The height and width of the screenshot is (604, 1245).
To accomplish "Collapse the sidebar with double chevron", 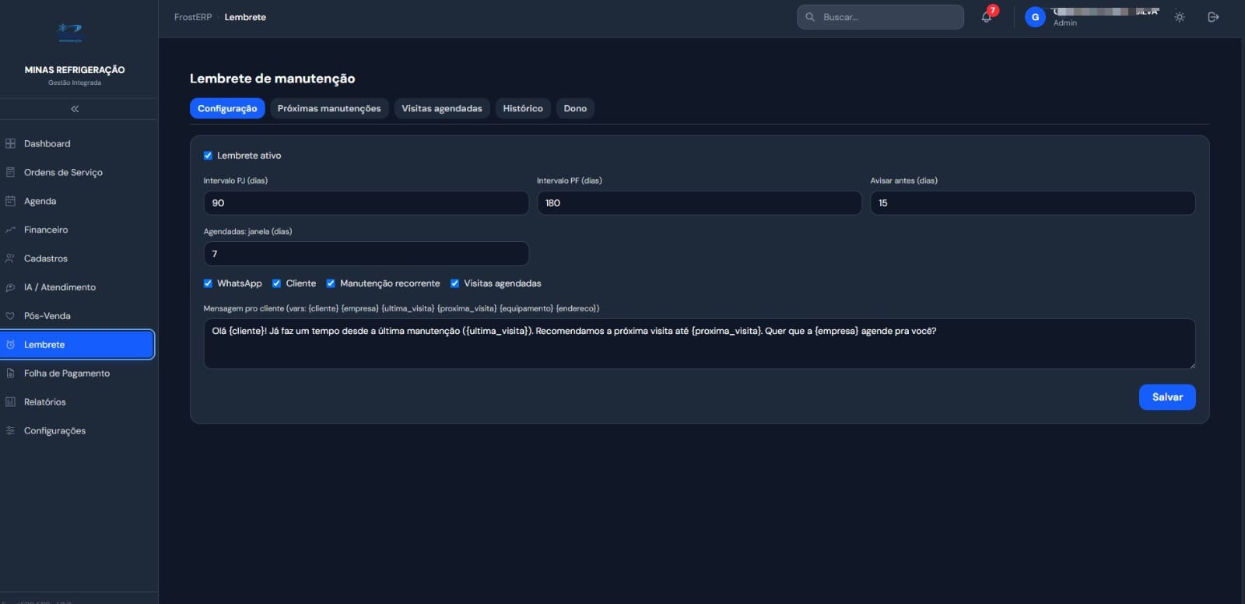I will tap(75, 109).
